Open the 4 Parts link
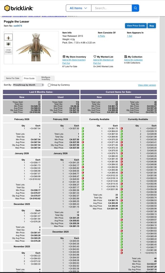 point(101,36)
